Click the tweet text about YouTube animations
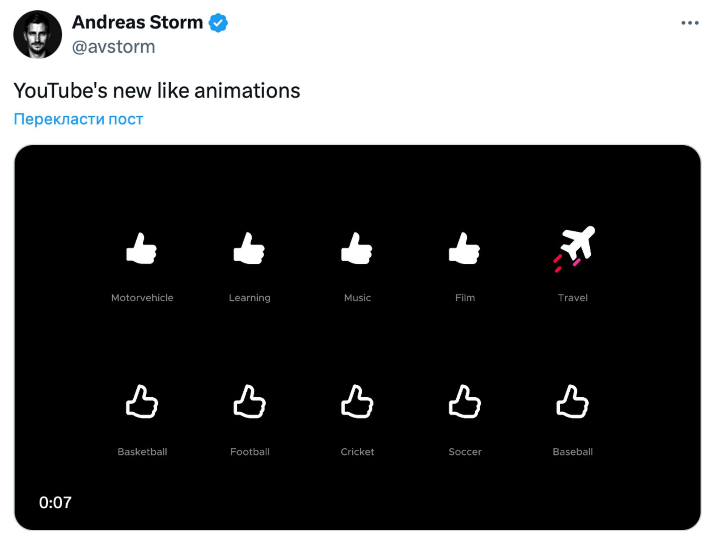717x547 pixels. point(157,91)
